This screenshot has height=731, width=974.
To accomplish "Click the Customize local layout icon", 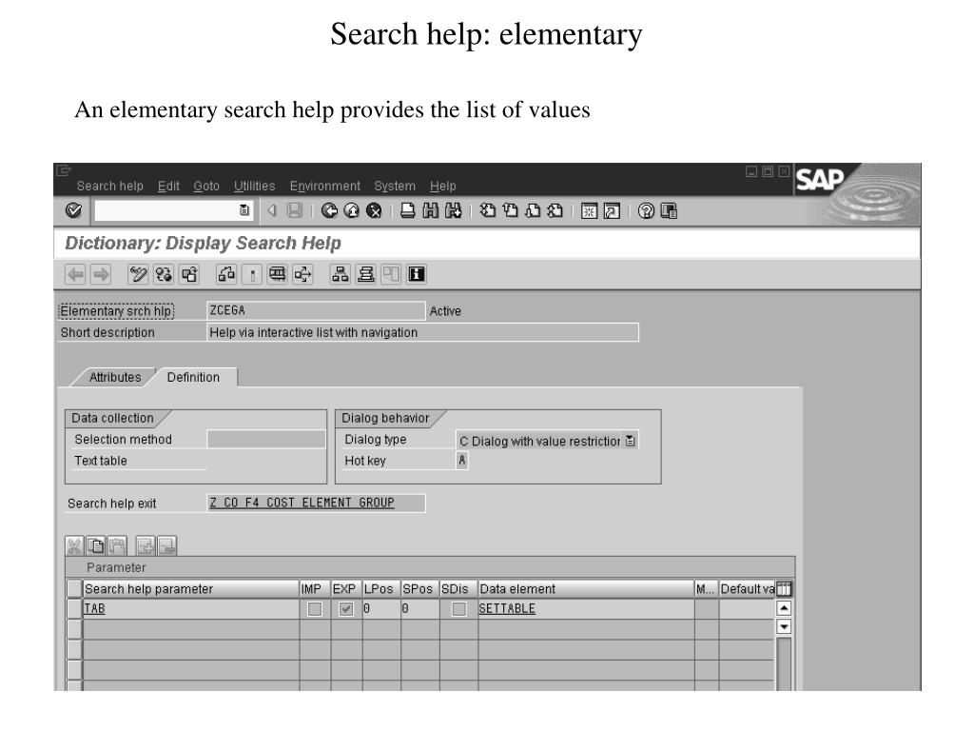I will 669,211.
